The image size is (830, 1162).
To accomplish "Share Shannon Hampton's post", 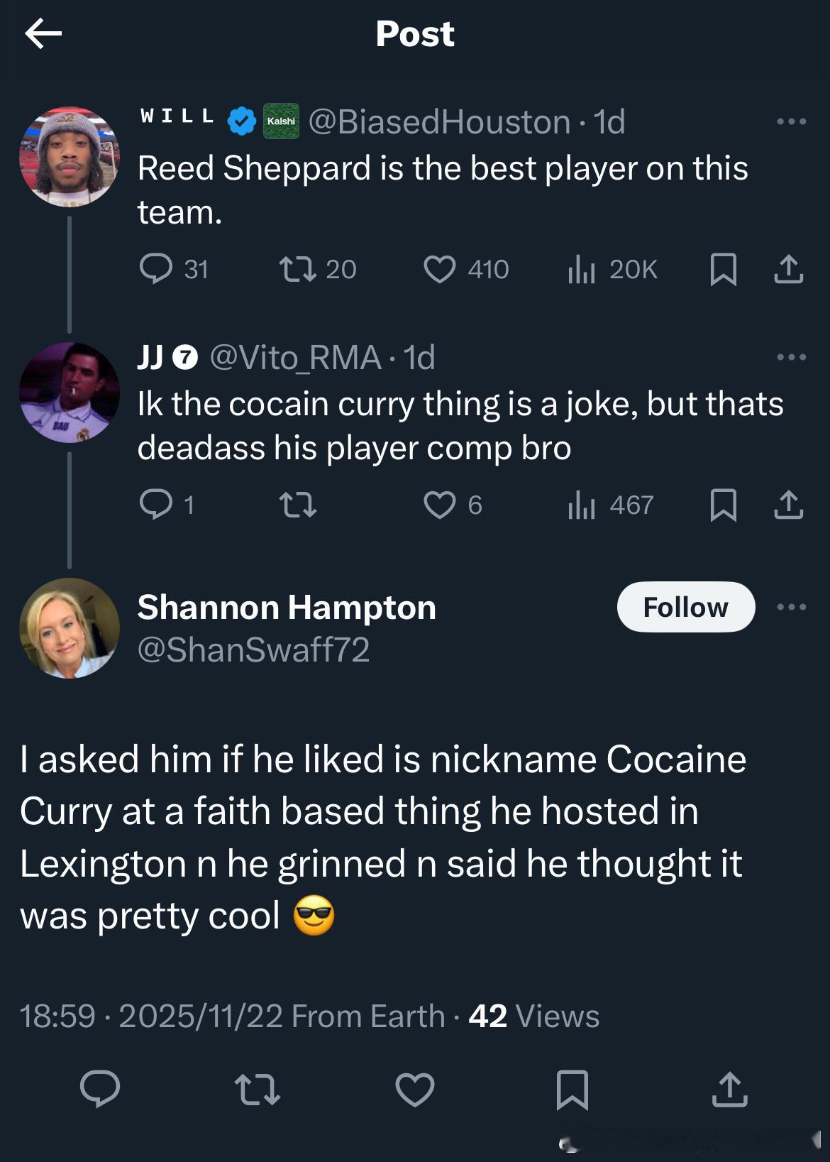I will click(729, 1090).
